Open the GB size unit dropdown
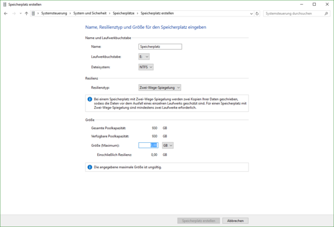 168,145
